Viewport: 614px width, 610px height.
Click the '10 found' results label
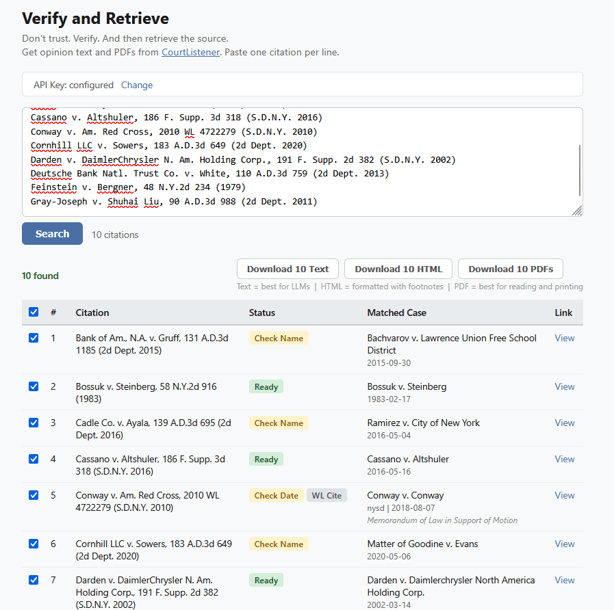[40, 276]
